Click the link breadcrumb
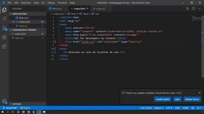Viewport: 204px width, 114px height. click(x=97, y=14)
